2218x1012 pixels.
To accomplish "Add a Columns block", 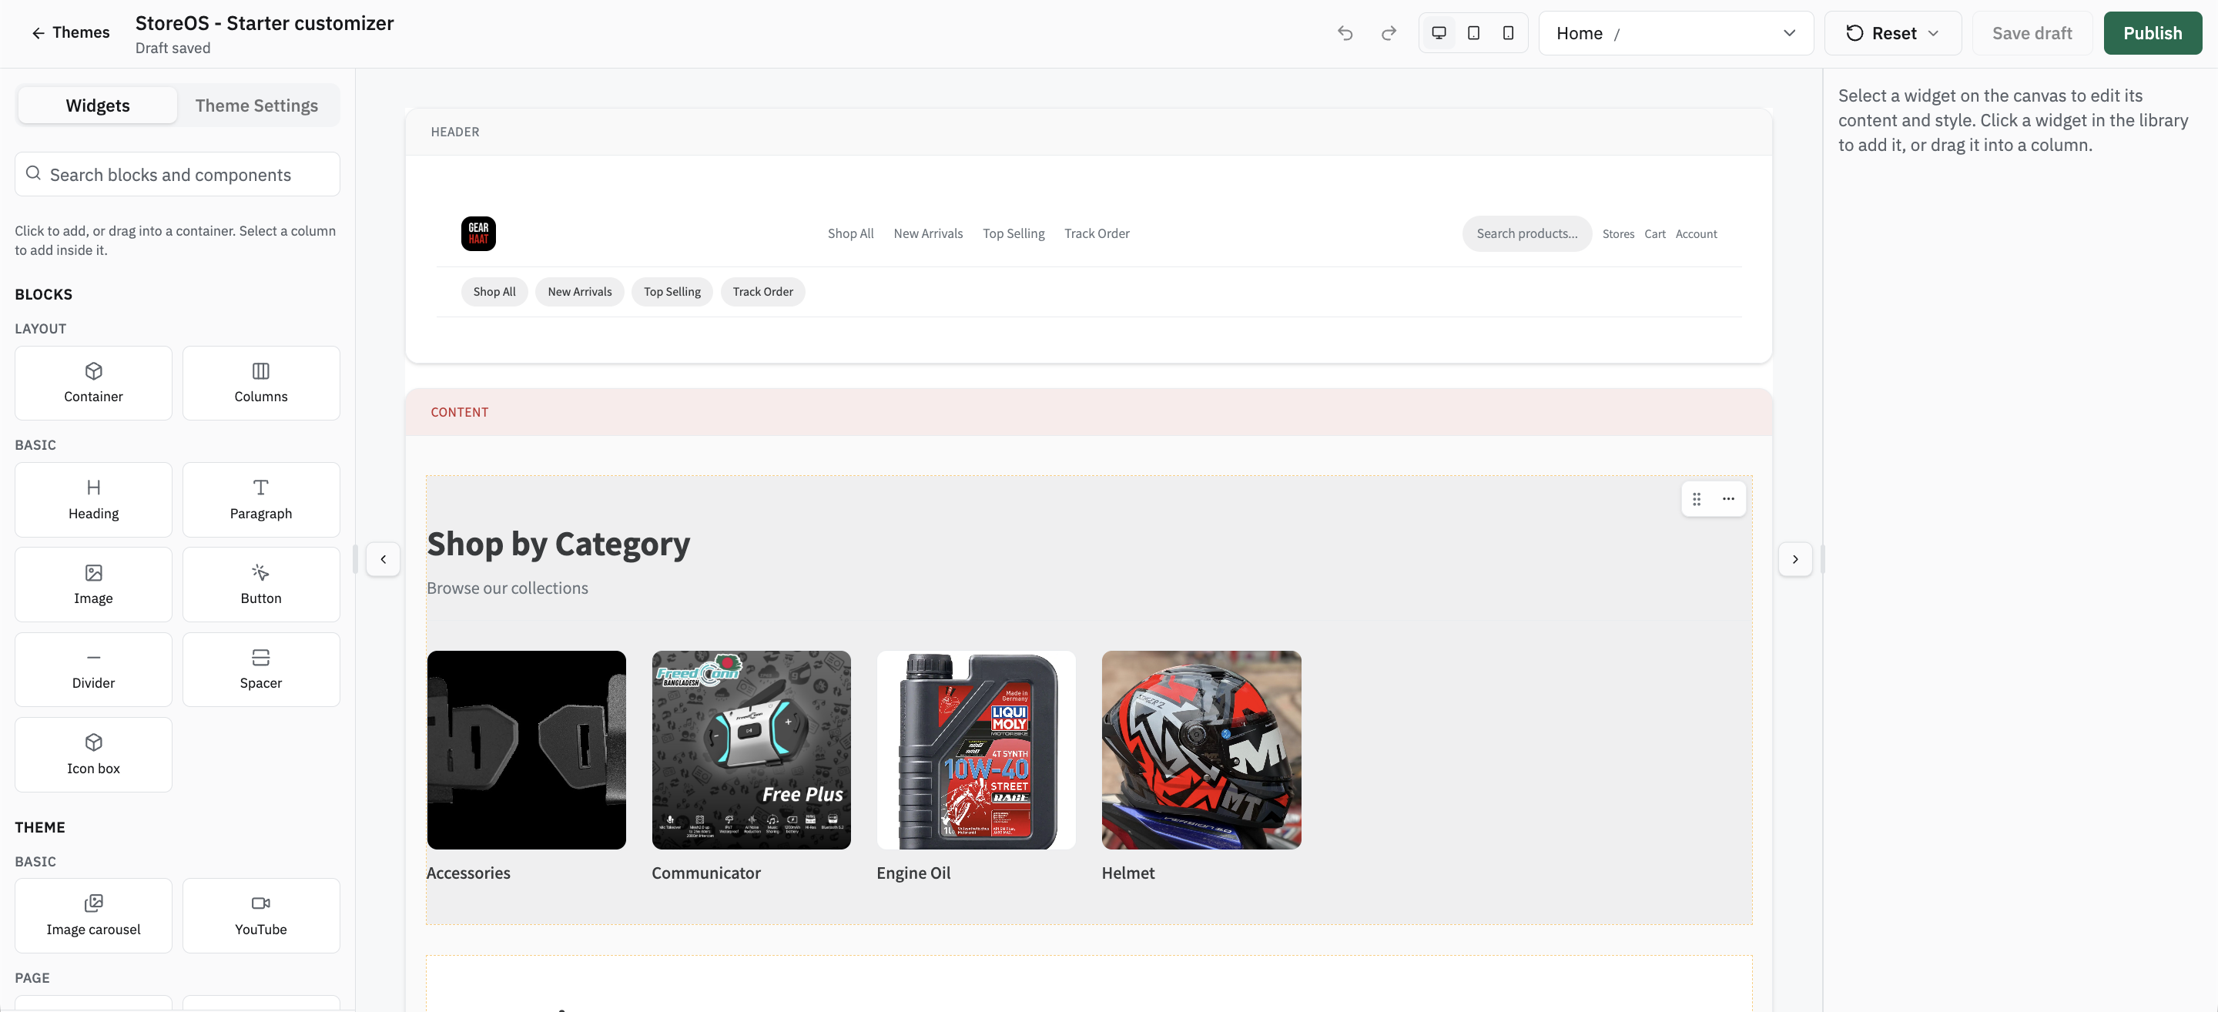I will point(261,384).
